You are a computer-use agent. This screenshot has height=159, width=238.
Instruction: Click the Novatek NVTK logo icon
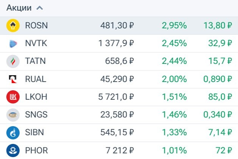13,43
